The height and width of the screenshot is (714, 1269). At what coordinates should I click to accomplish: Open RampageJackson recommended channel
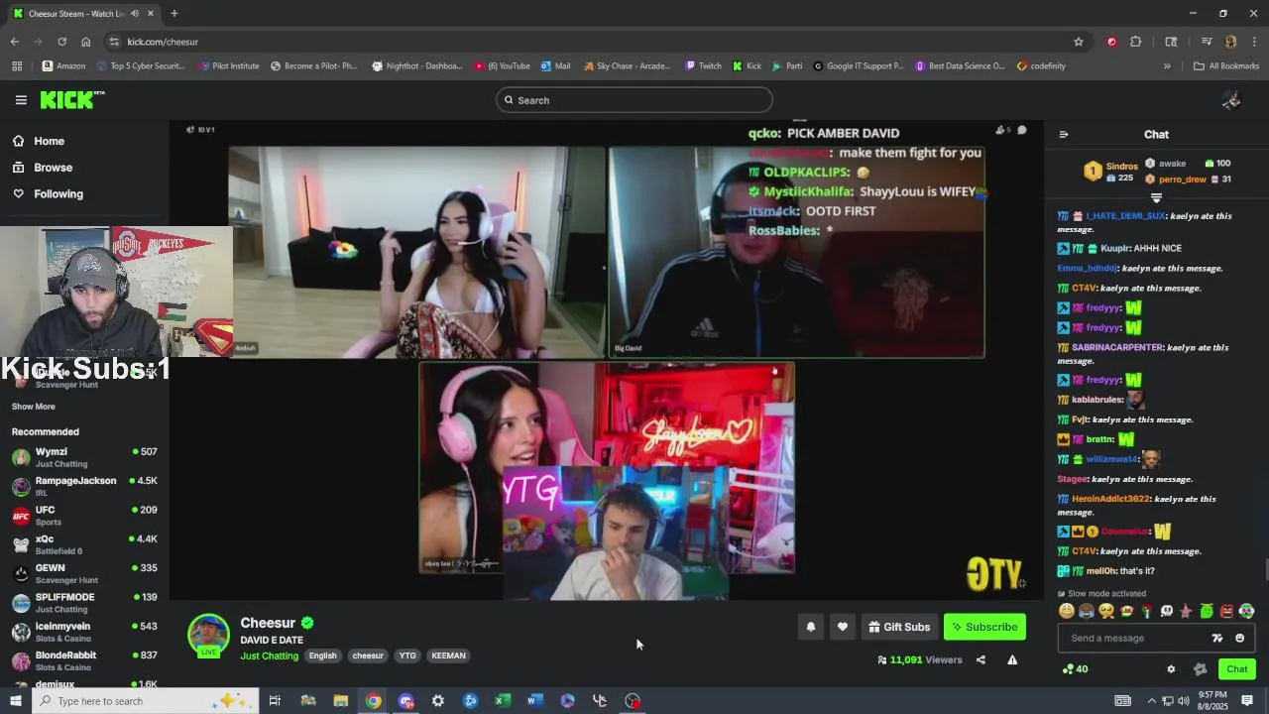pyautogui.click(x=84, y=486)
